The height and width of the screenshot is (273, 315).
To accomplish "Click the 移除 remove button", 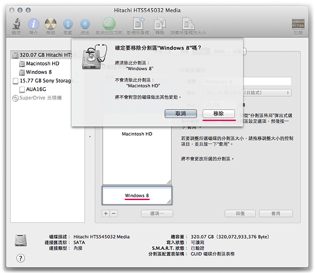I will coord(219,114).
